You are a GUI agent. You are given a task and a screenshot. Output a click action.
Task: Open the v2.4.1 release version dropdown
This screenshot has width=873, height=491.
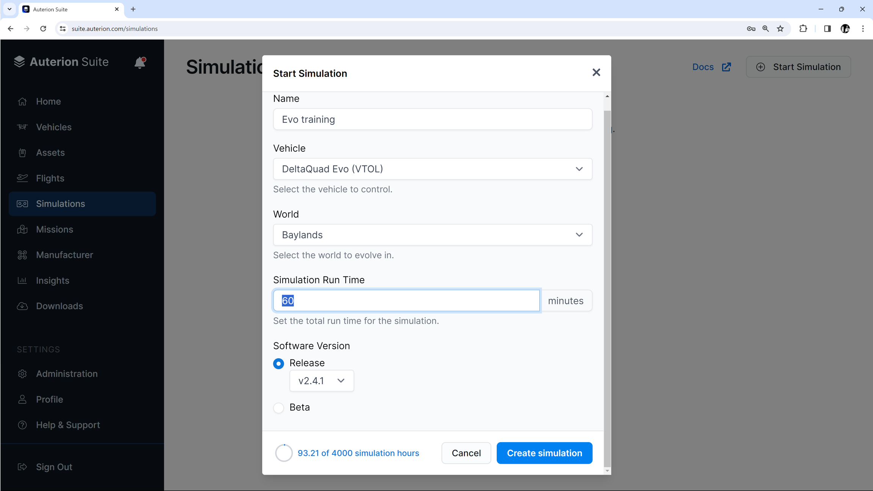[x=321, y=381]
